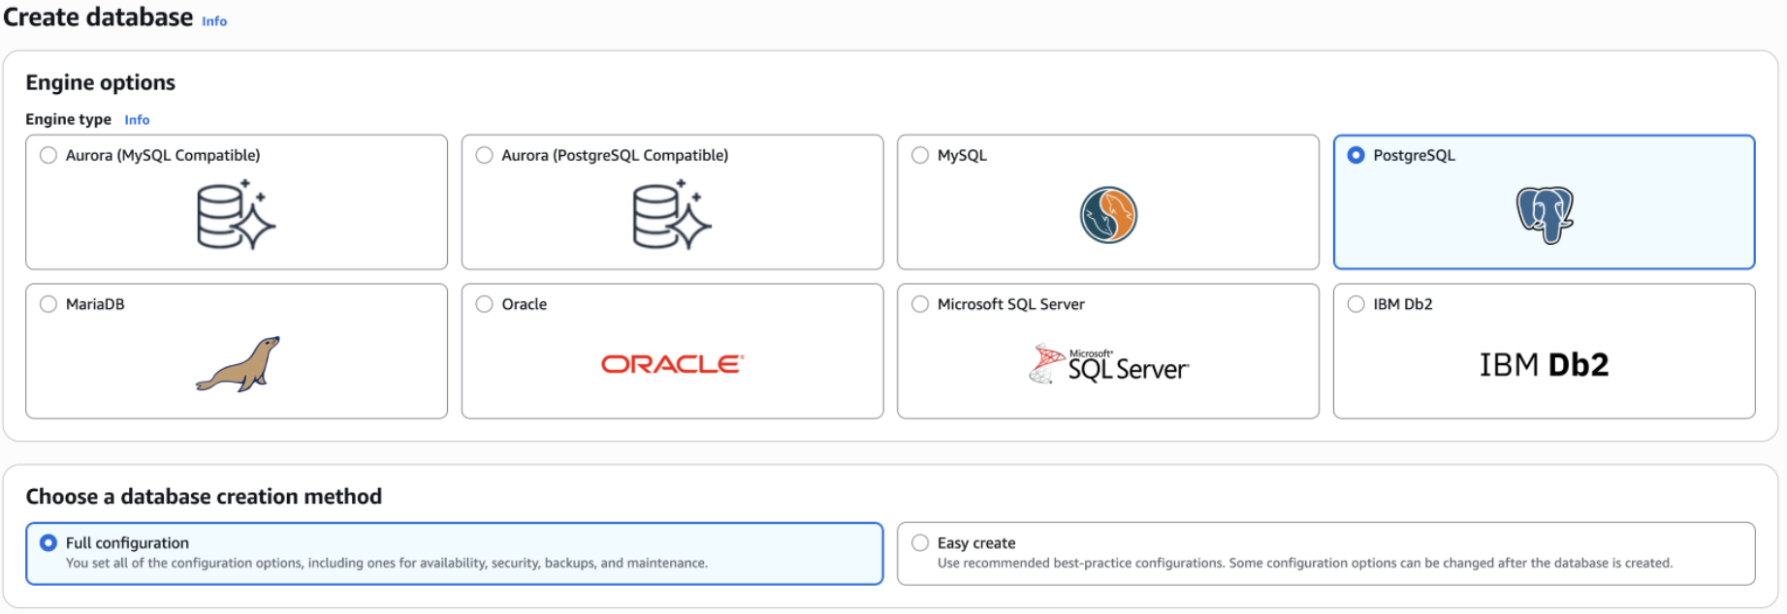Image resolution: width=1787 pixels, height=614 pixels.
Task: Pick the IBM Db2 radio button
Action: [1356, 304]
